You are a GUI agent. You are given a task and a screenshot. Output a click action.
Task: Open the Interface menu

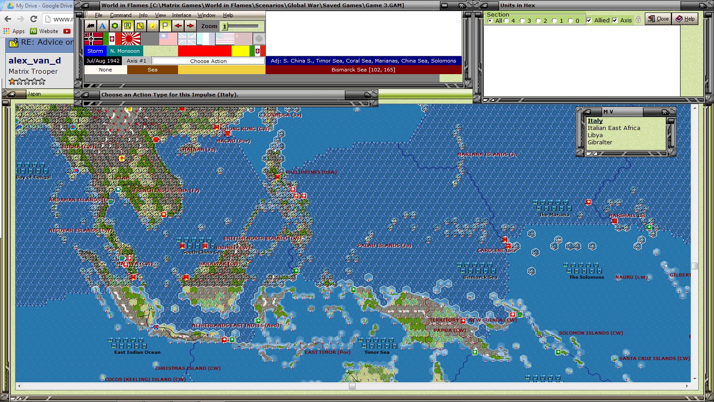point(182,15)
